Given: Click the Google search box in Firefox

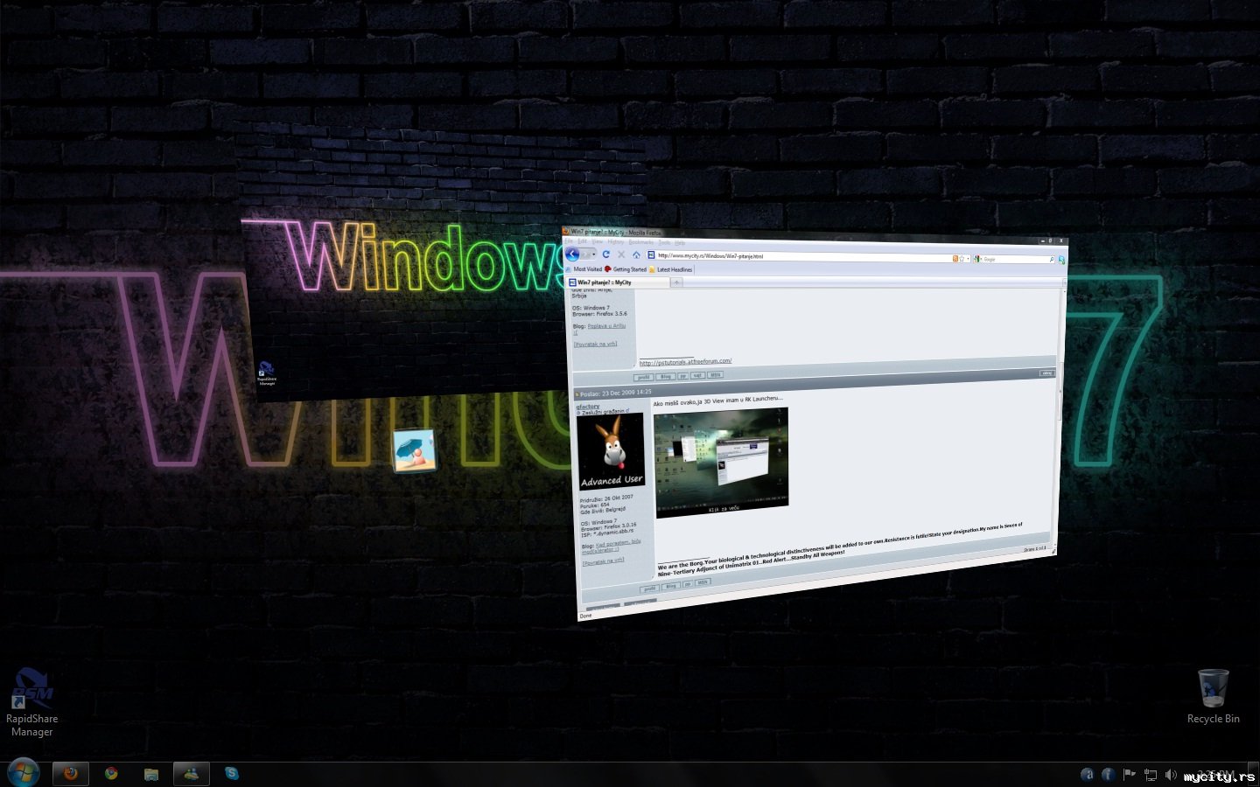Looking at the screenshot, I should pos(1015,260).
